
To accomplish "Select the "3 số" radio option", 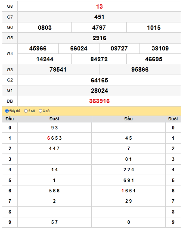I will point(40,111).
